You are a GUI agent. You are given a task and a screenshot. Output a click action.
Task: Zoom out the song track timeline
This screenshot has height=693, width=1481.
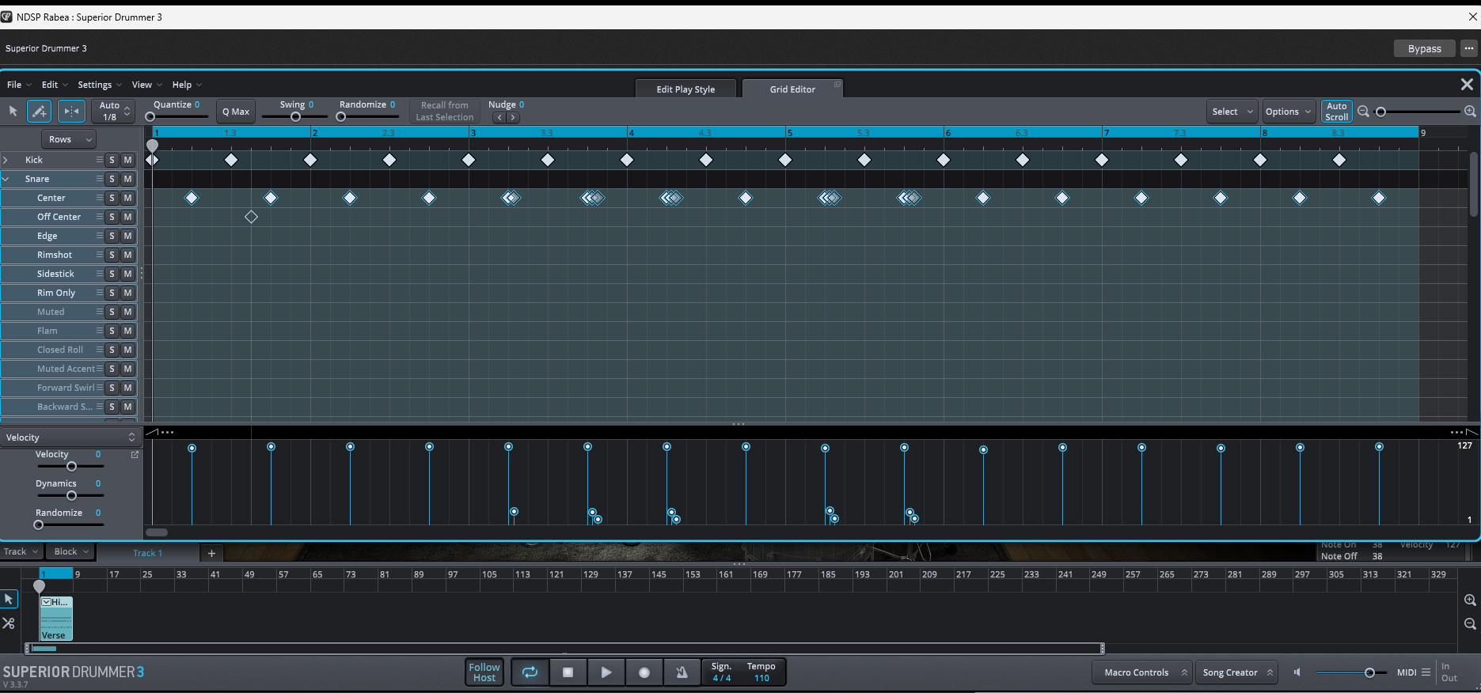[x=1470, y=623]
